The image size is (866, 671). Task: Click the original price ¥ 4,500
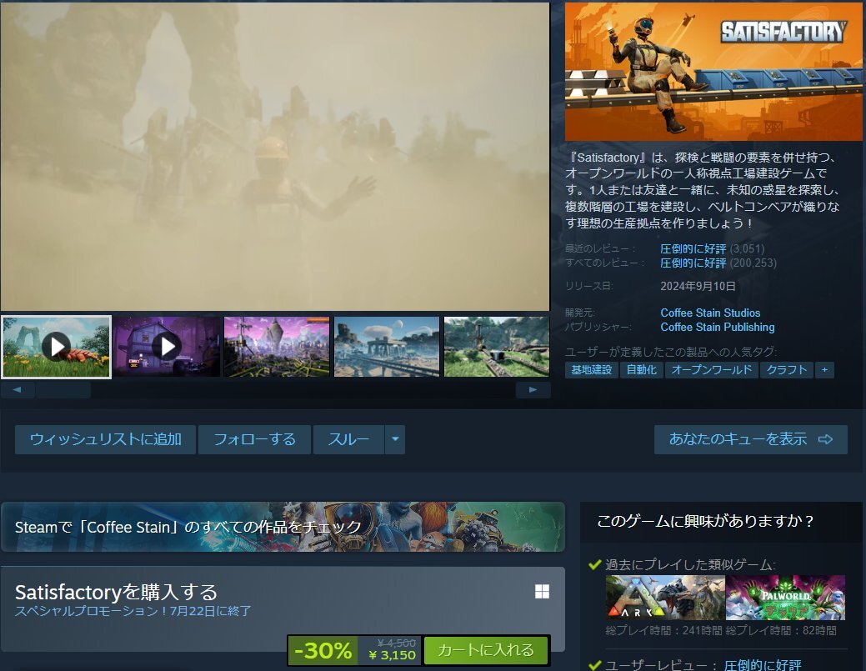click(x=397, y=643)
